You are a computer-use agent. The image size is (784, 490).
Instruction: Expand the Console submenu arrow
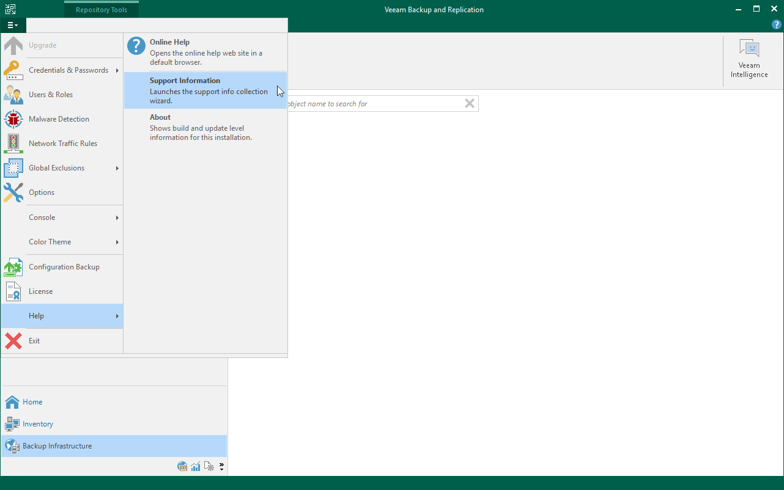tap(117, 218)
